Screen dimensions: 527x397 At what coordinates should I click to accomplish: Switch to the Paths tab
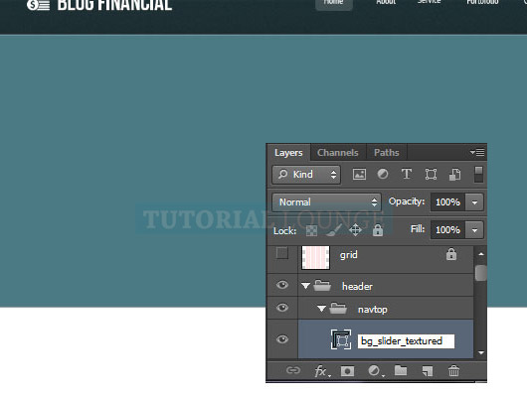coord(387,153)
